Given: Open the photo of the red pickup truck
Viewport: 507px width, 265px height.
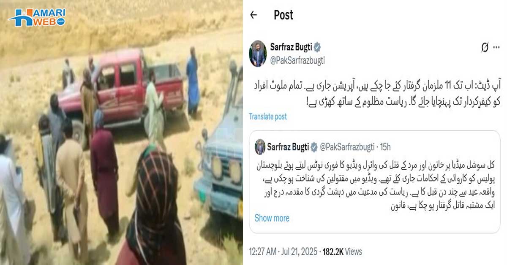Looking at the screenshot, I should tap(122, 132).
